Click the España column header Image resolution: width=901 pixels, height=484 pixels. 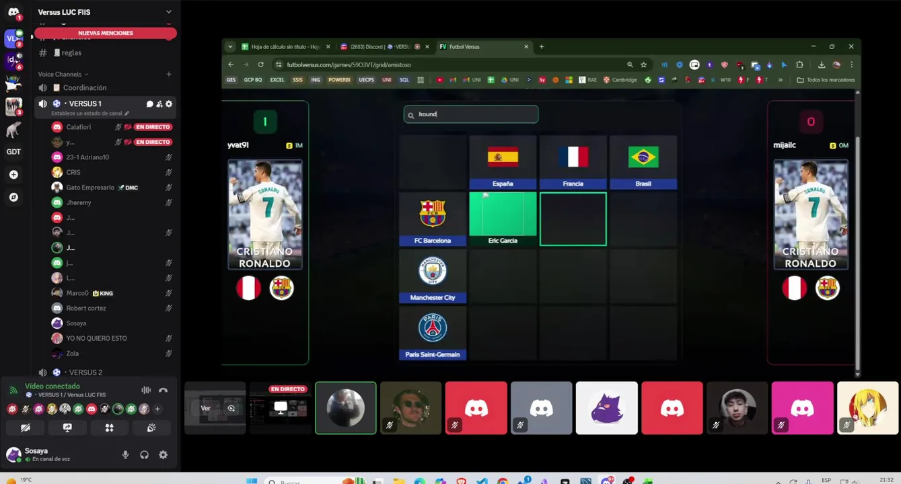(503, 162)
